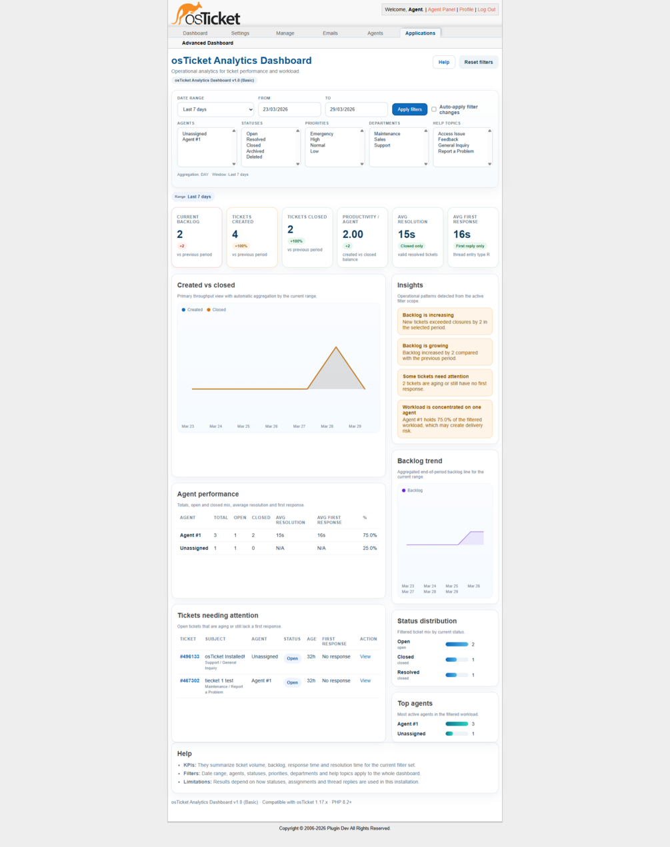670x847 pixels.
Task: Select Emergency in the Priorities list
Action: coord(321,134)
